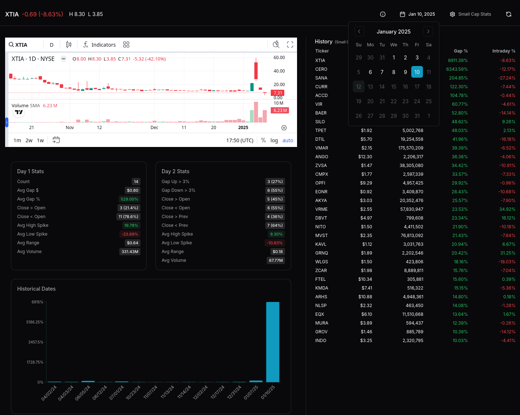Viewport: 520px width, 415px height.
Task: Sort by Ticker column header
Action: [x=322, y=51]
